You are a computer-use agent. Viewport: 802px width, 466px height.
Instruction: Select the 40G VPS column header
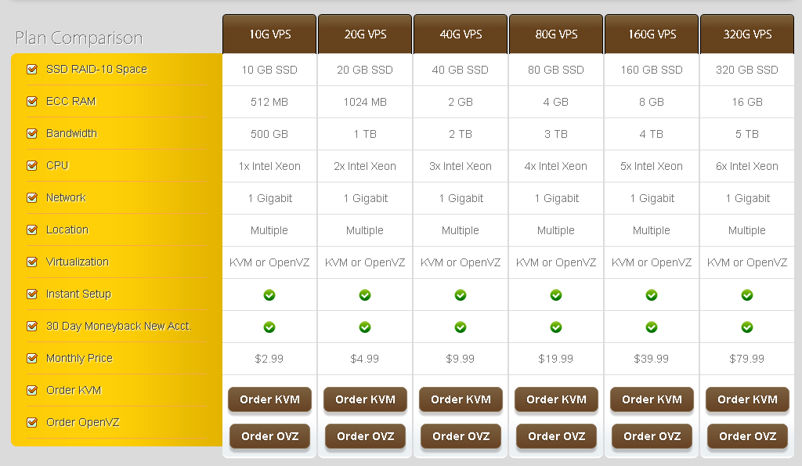461,34
